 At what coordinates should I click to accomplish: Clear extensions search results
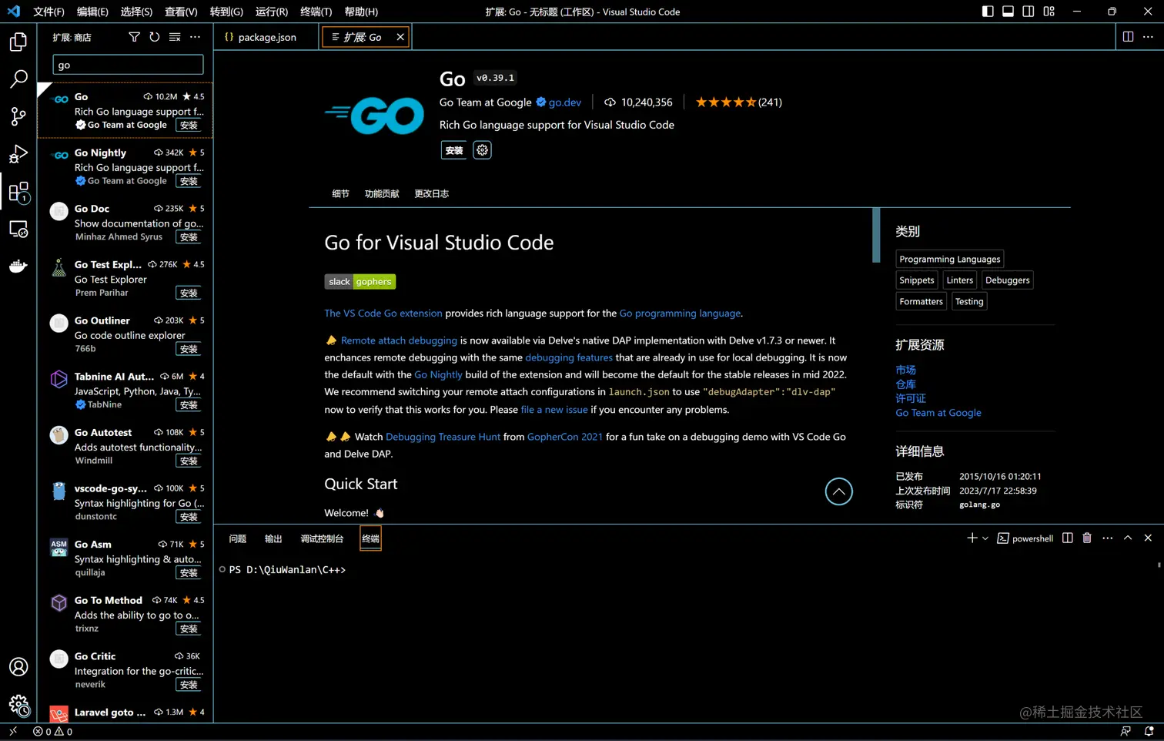175,37
